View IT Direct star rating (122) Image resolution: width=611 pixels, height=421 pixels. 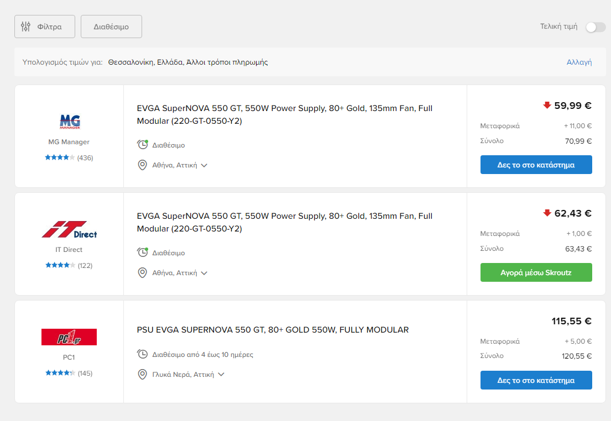[69, 266]
